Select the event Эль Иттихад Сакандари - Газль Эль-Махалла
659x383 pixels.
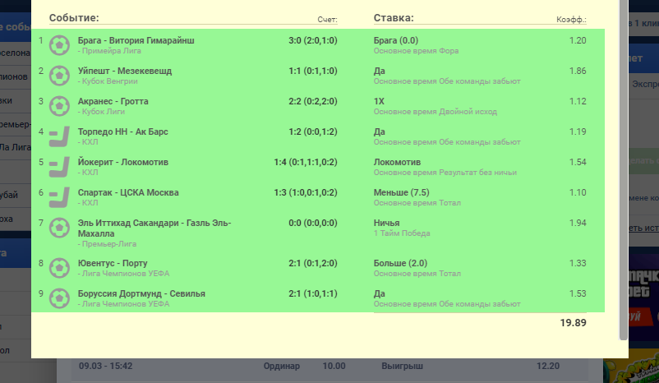click(154, 228)
